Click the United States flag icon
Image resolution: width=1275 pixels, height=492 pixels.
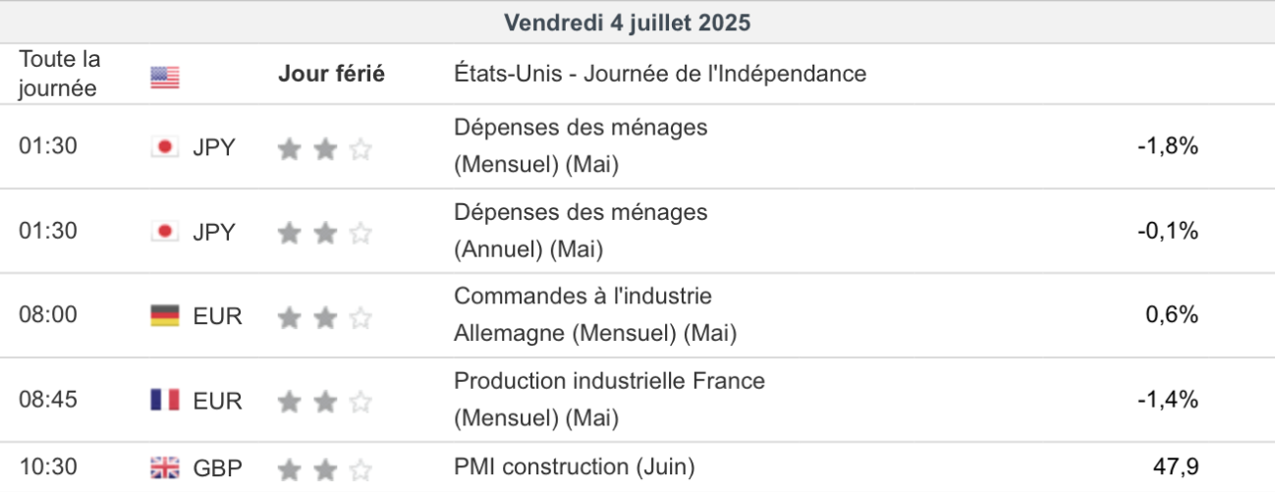click(165, 77)
